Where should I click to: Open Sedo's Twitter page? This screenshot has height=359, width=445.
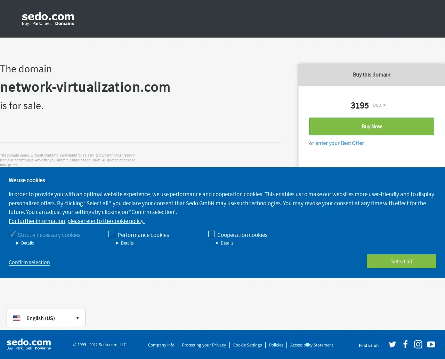coord(393,344)
